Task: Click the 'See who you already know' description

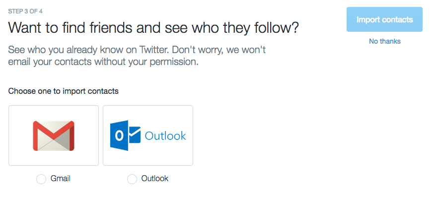Action: coord(137,56)
